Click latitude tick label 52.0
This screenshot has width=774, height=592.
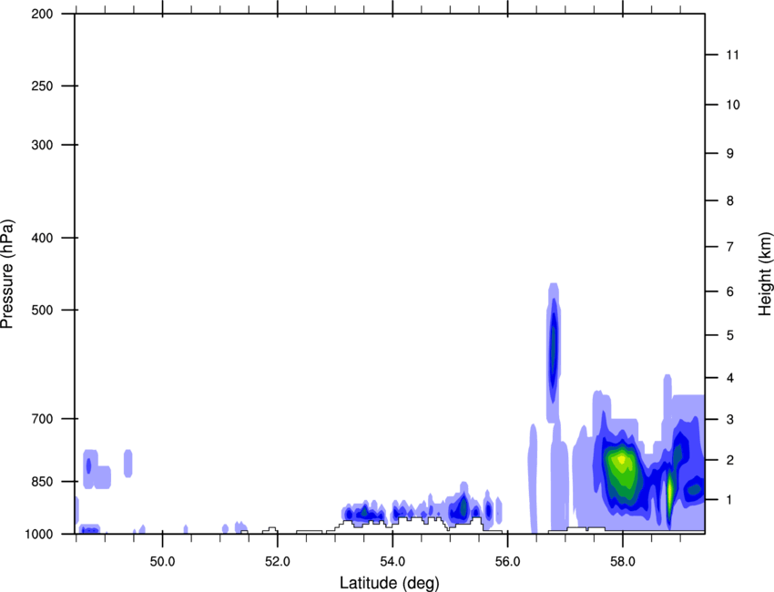[x=278, y=562]
